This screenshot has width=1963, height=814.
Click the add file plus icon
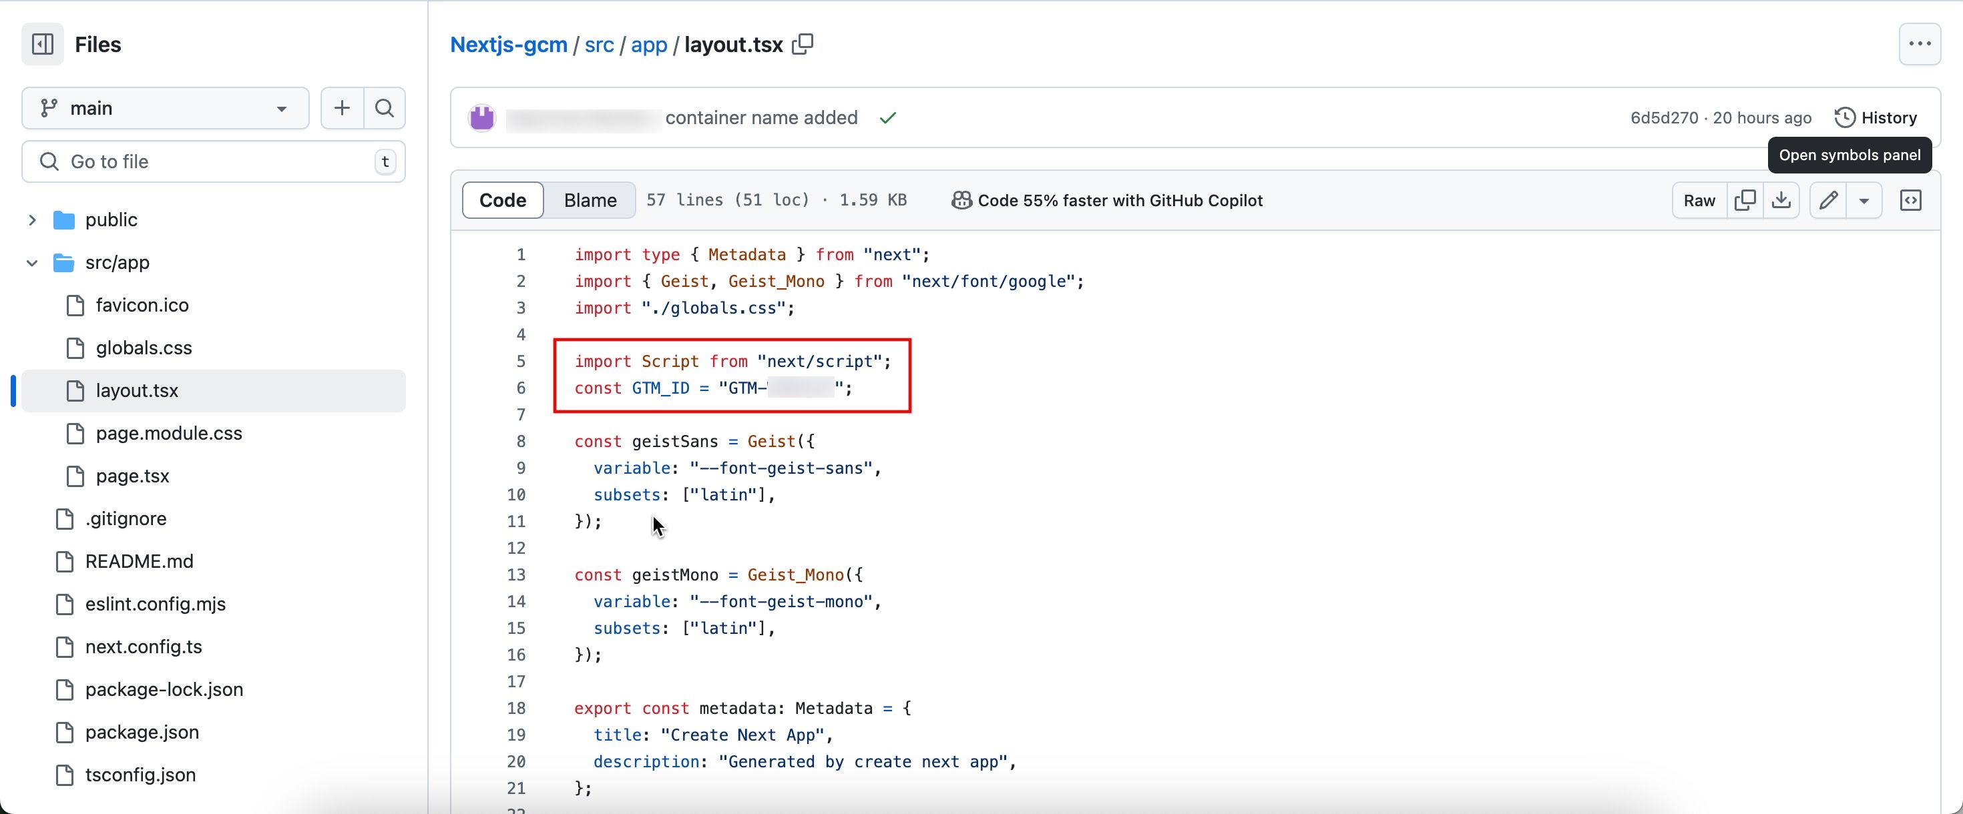click(342, 108)
